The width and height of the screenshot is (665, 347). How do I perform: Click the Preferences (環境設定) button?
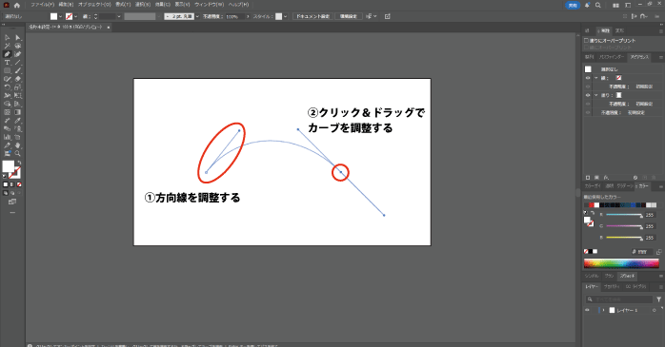(x=348, y=16)
